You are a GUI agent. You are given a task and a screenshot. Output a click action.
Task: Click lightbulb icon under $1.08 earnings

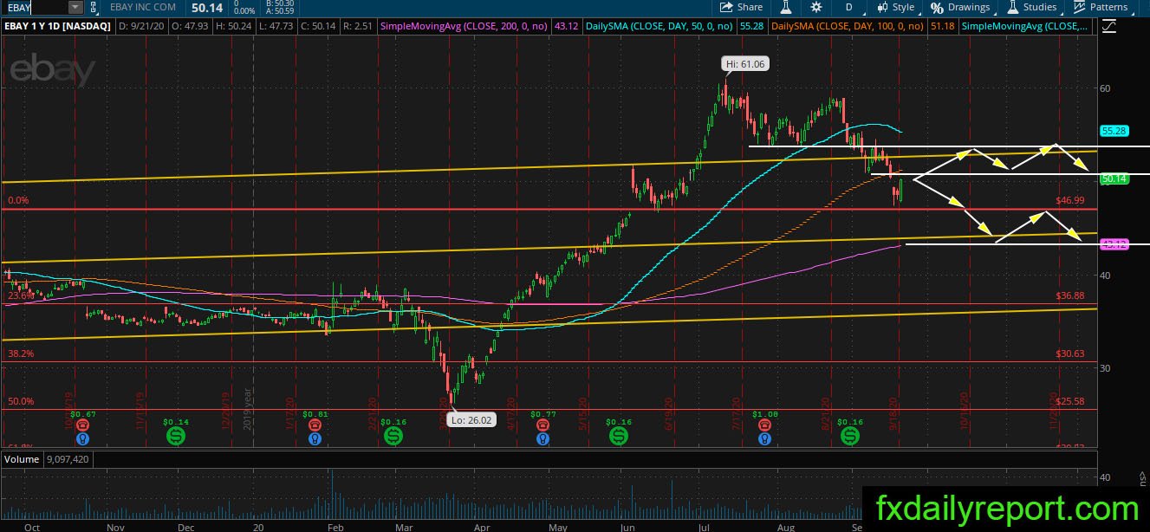(x=764, y=439)
